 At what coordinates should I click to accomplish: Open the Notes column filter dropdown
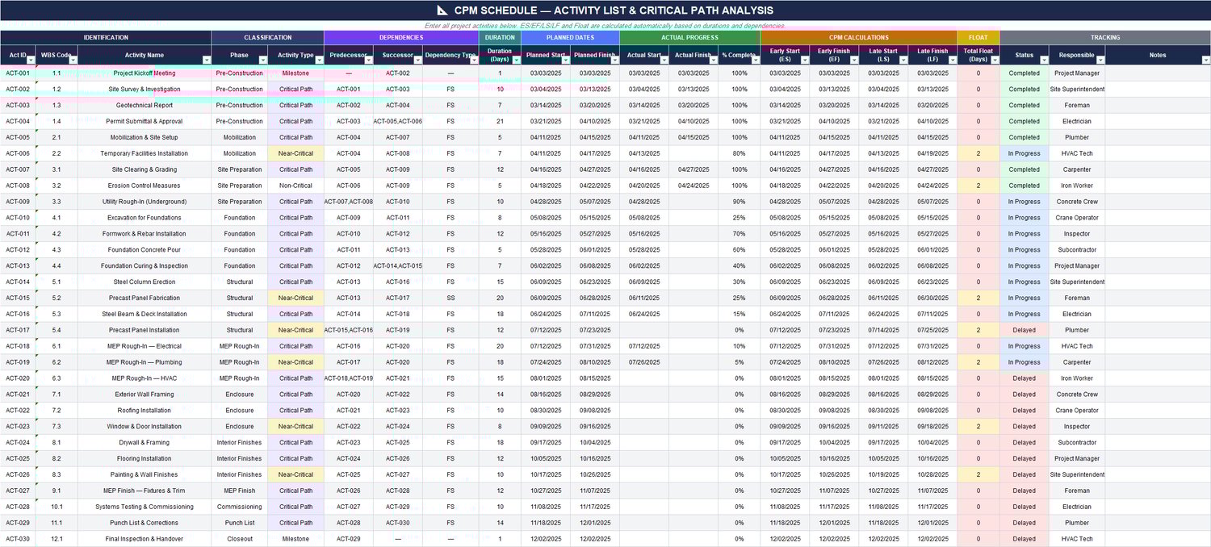coord(1205,60)
